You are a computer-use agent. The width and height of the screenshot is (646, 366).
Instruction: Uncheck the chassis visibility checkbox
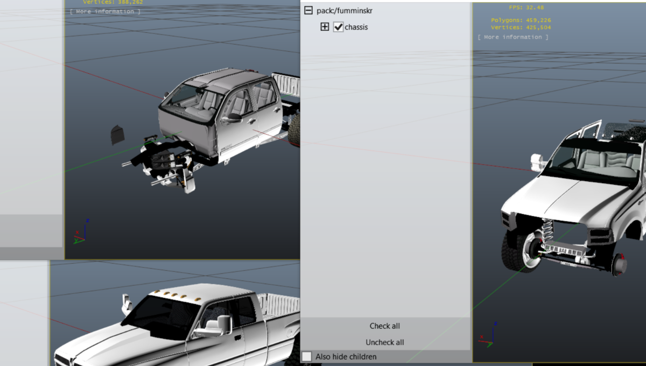(x=338, y=27)
